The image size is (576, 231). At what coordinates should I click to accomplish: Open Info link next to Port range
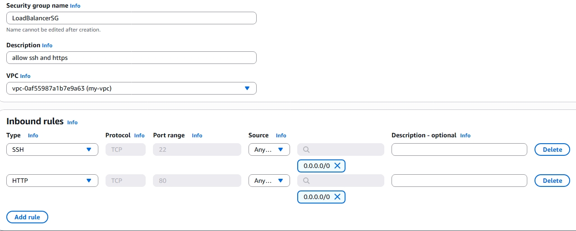[197, 136]
